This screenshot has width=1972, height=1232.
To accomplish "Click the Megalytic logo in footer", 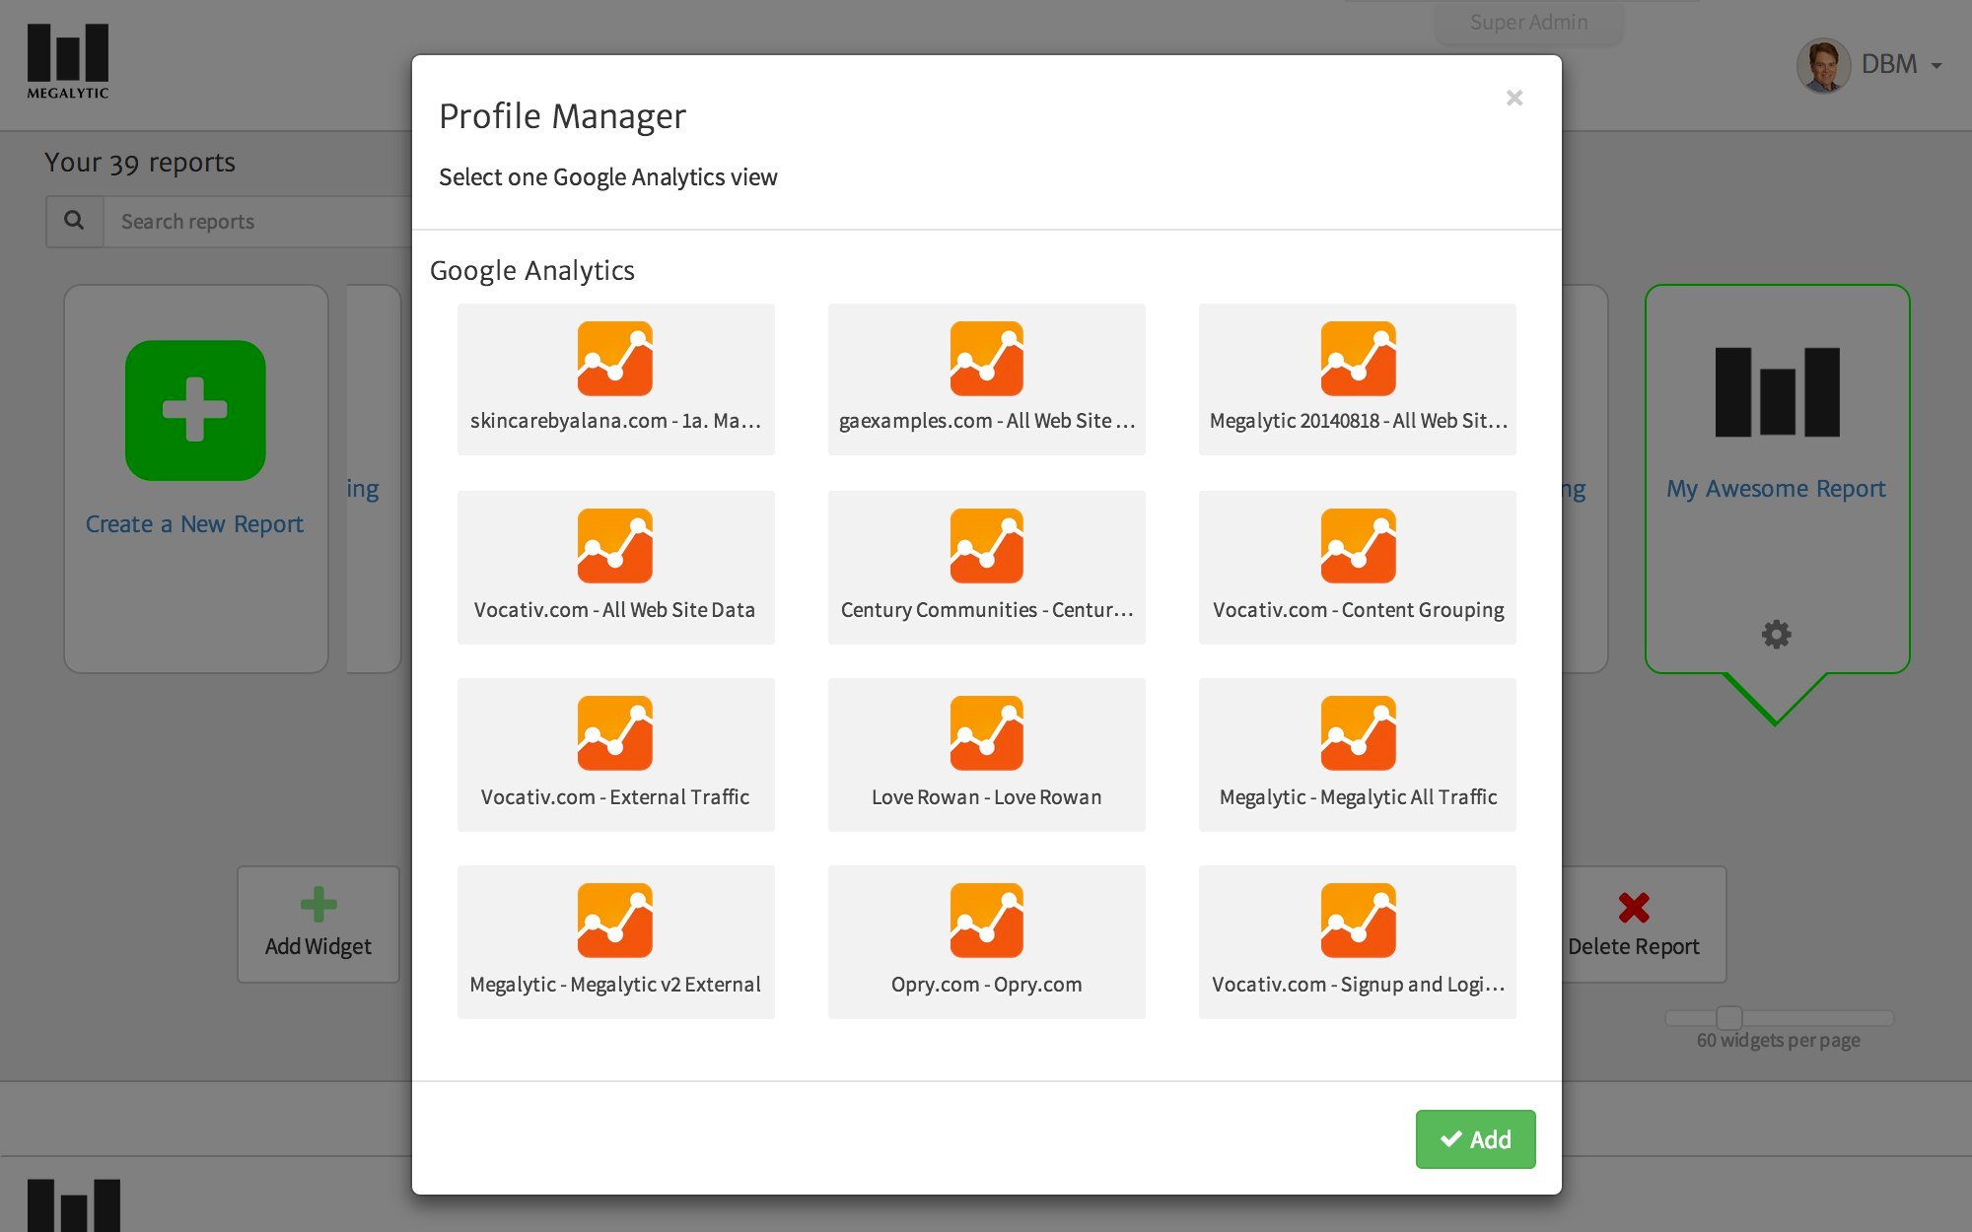I will [x=74, y=1205].
